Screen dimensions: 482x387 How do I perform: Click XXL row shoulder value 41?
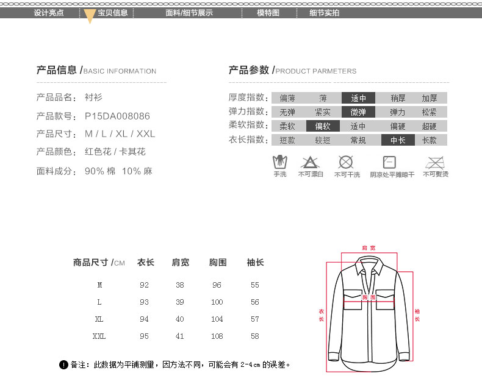coord(180,336)
